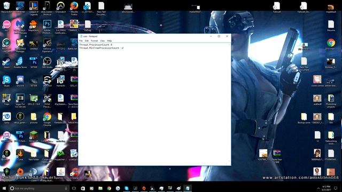Select the OBS Studio desktop icon

click(47, 62)
